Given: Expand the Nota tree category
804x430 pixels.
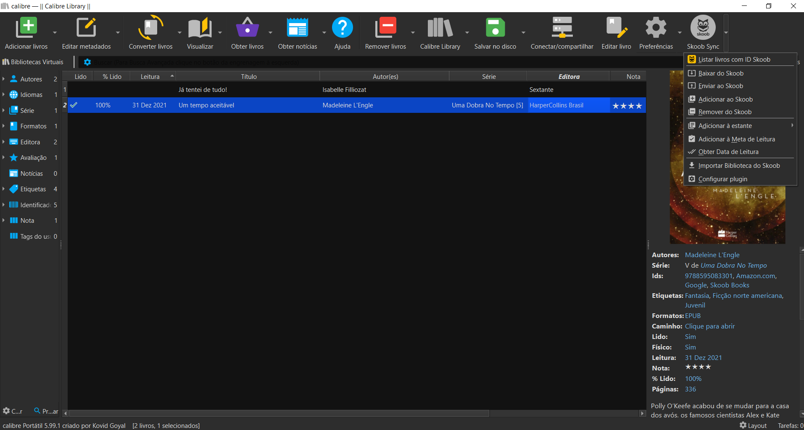Looking at the screenshot, I should [3, 220].
